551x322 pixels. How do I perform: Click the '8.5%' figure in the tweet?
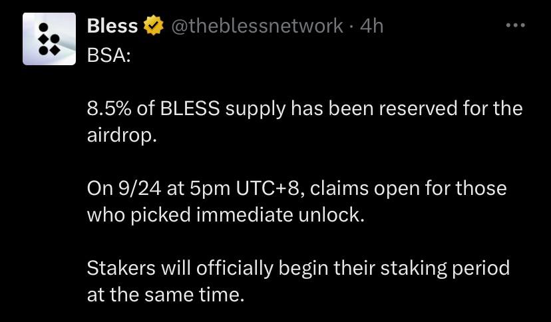[109, 108]
